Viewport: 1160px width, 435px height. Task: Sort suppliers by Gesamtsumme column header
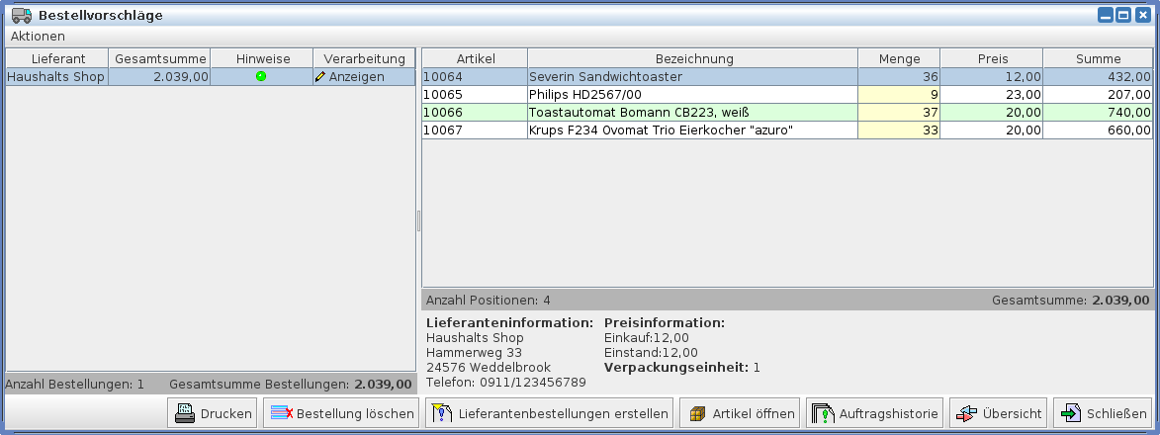(x=158, y=58)
